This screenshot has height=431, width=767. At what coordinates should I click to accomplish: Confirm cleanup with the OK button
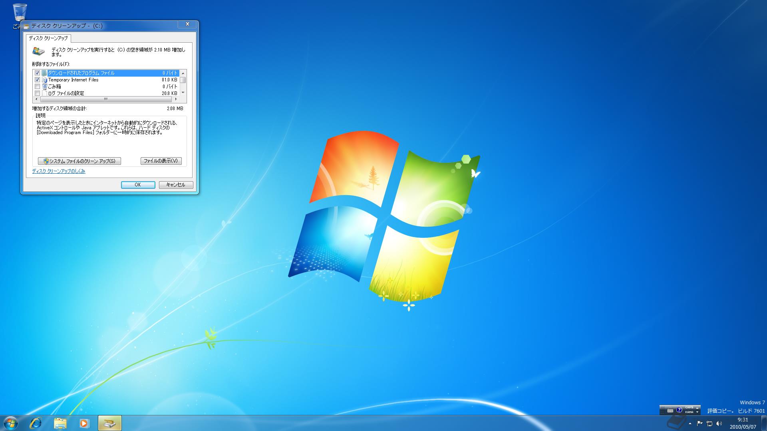(x=138, y=185)
